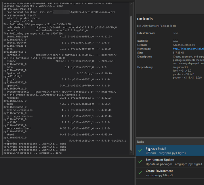204x185 pixels.
Task: Click the Latest Version value 3.3.0
Action: pyautogui.click(x=176, y=33)
